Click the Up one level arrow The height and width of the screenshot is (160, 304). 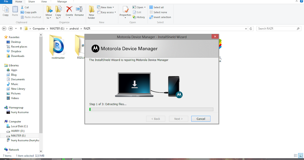21,28
